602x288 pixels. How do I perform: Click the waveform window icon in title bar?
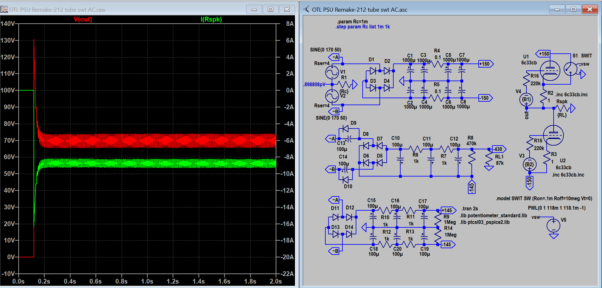tap(4, 9)
